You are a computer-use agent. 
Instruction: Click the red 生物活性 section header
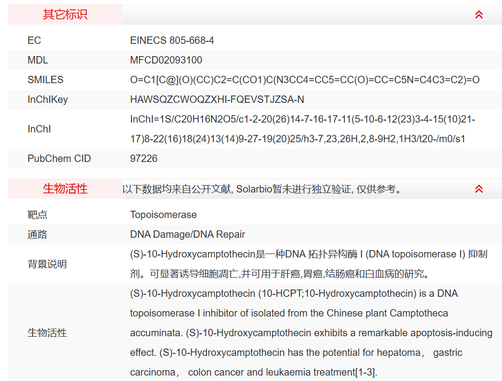coord(65,189)
